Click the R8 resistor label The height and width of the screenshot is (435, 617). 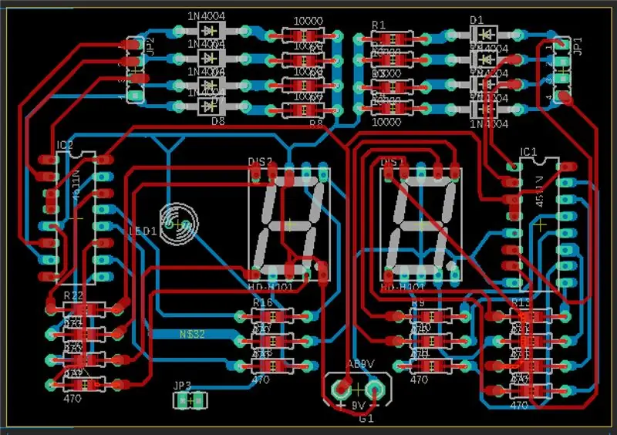(316, 124)
